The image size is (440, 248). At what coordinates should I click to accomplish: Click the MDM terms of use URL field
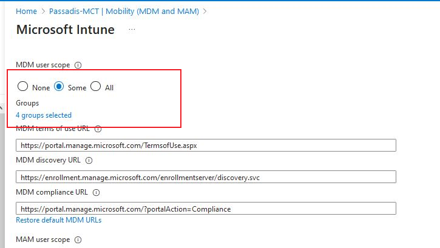(206, 145)
